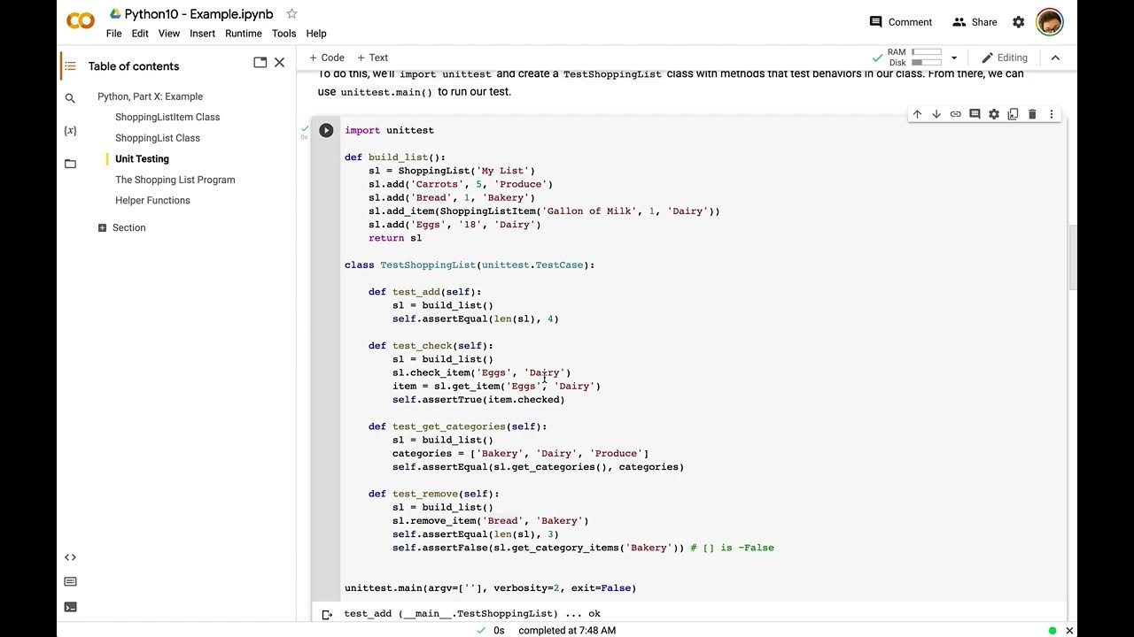The width and height of the screenshot is (1134, 637).
Task: Move cell up
Action: 917,114
